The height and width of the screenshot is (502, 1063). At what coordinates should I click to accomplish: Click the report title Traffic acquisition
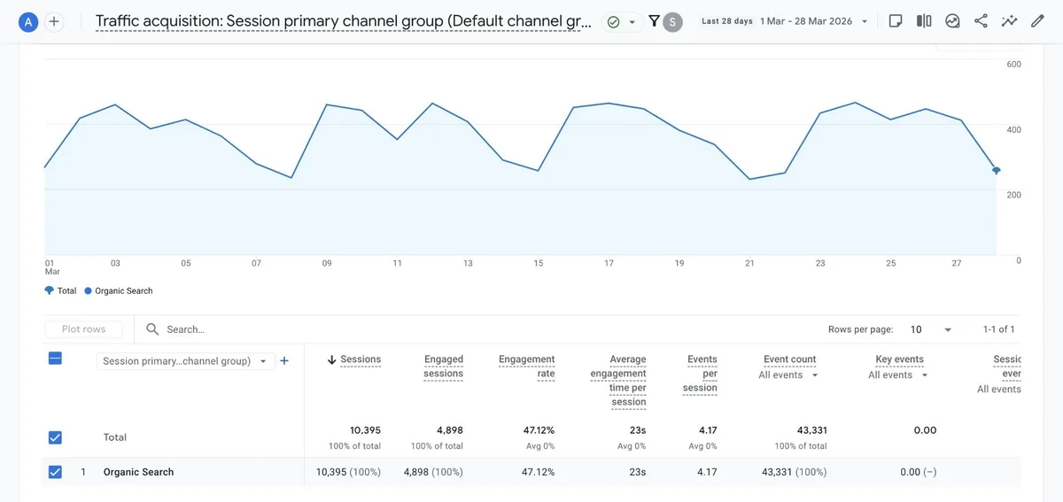(343, 22)
